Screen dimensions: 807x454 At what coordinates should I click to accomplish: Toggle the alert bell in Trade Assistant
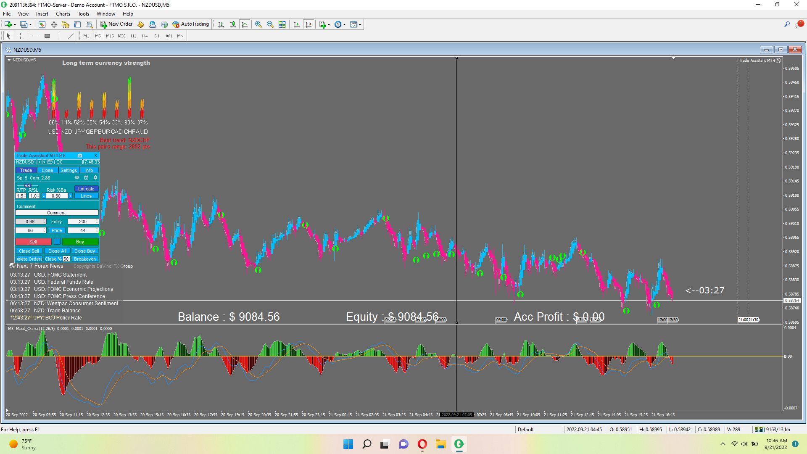pos(95,178)
